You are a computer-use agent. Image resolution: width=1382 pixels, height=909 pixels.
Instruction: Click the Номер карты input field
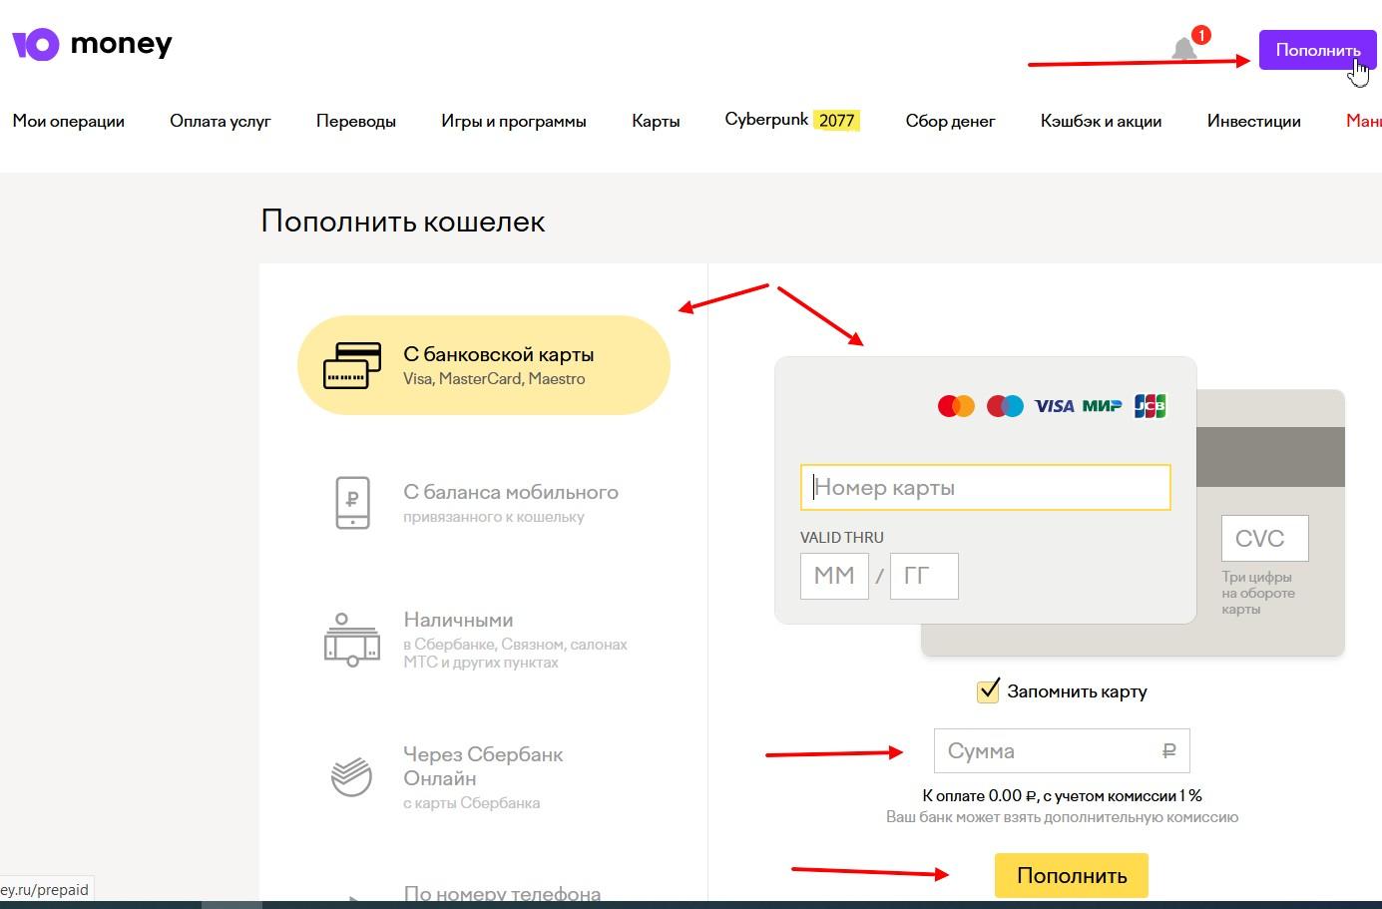[x=986, y=487]
